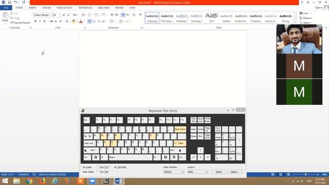Click the Back Space key on virtual keyboard
329x185 pixels.
180,129
